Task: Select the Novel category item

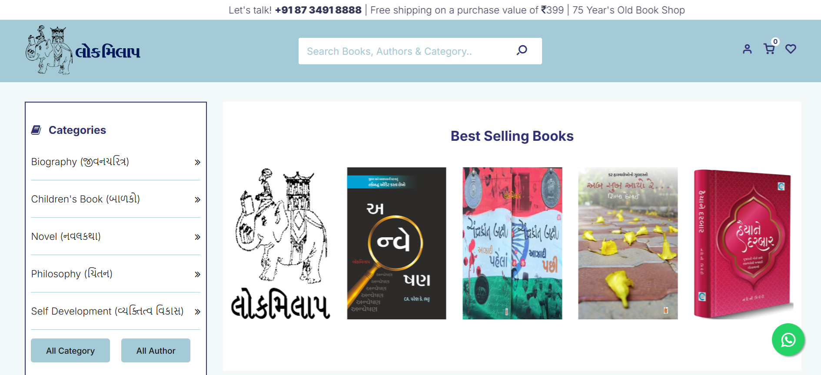Action: pos(116,236)
